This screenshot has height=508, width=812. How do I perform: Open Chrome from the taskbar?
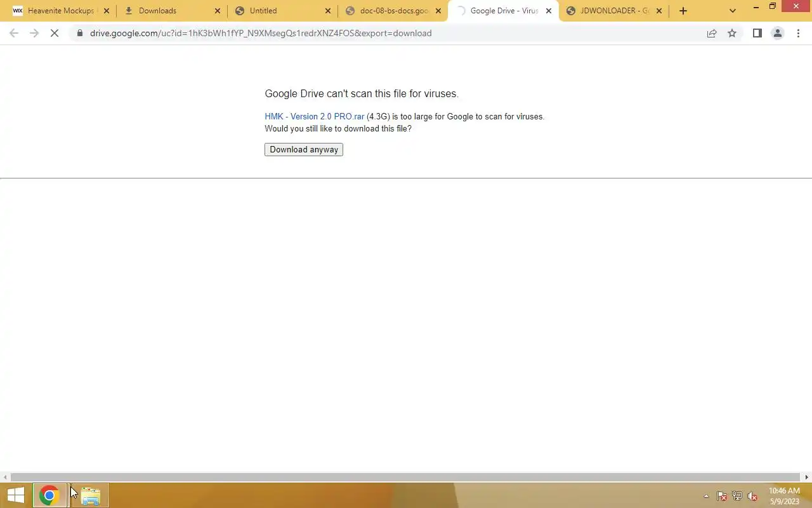[49, 495]
